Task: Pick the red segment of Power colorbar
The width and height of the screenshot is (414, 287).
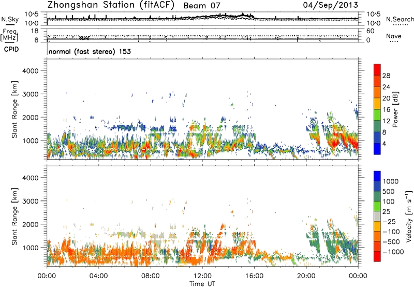Action: click(377, 69)
